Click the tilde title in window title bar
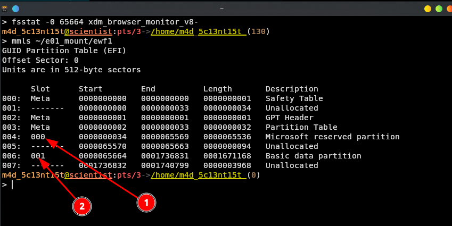The height and width of the screenshot is (226, 452). click(x=221, y=9)
